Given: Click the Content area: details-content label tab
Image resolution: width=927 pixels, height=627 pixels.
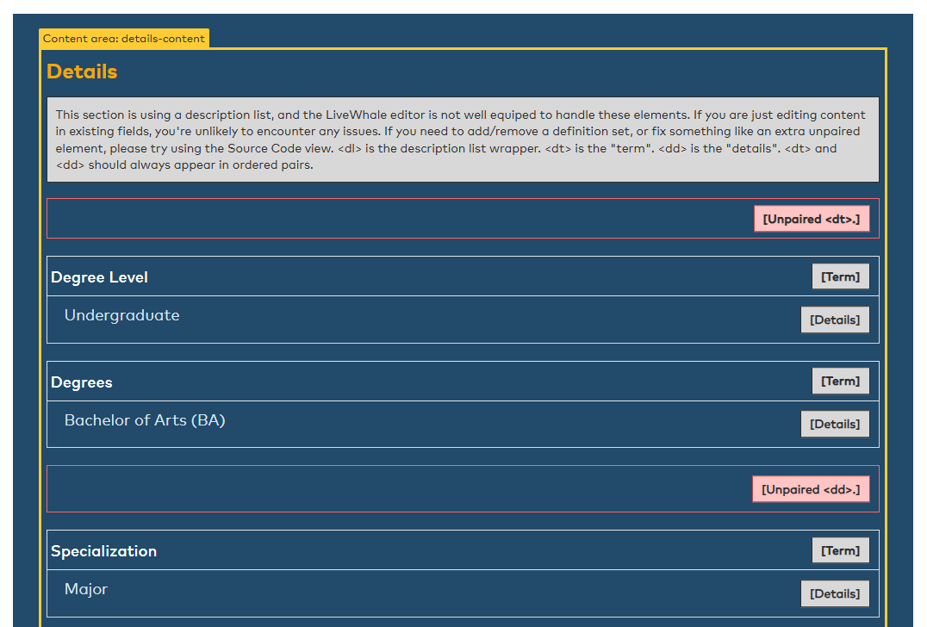Looking at the screenshot, I should click(x=124, y=39).
